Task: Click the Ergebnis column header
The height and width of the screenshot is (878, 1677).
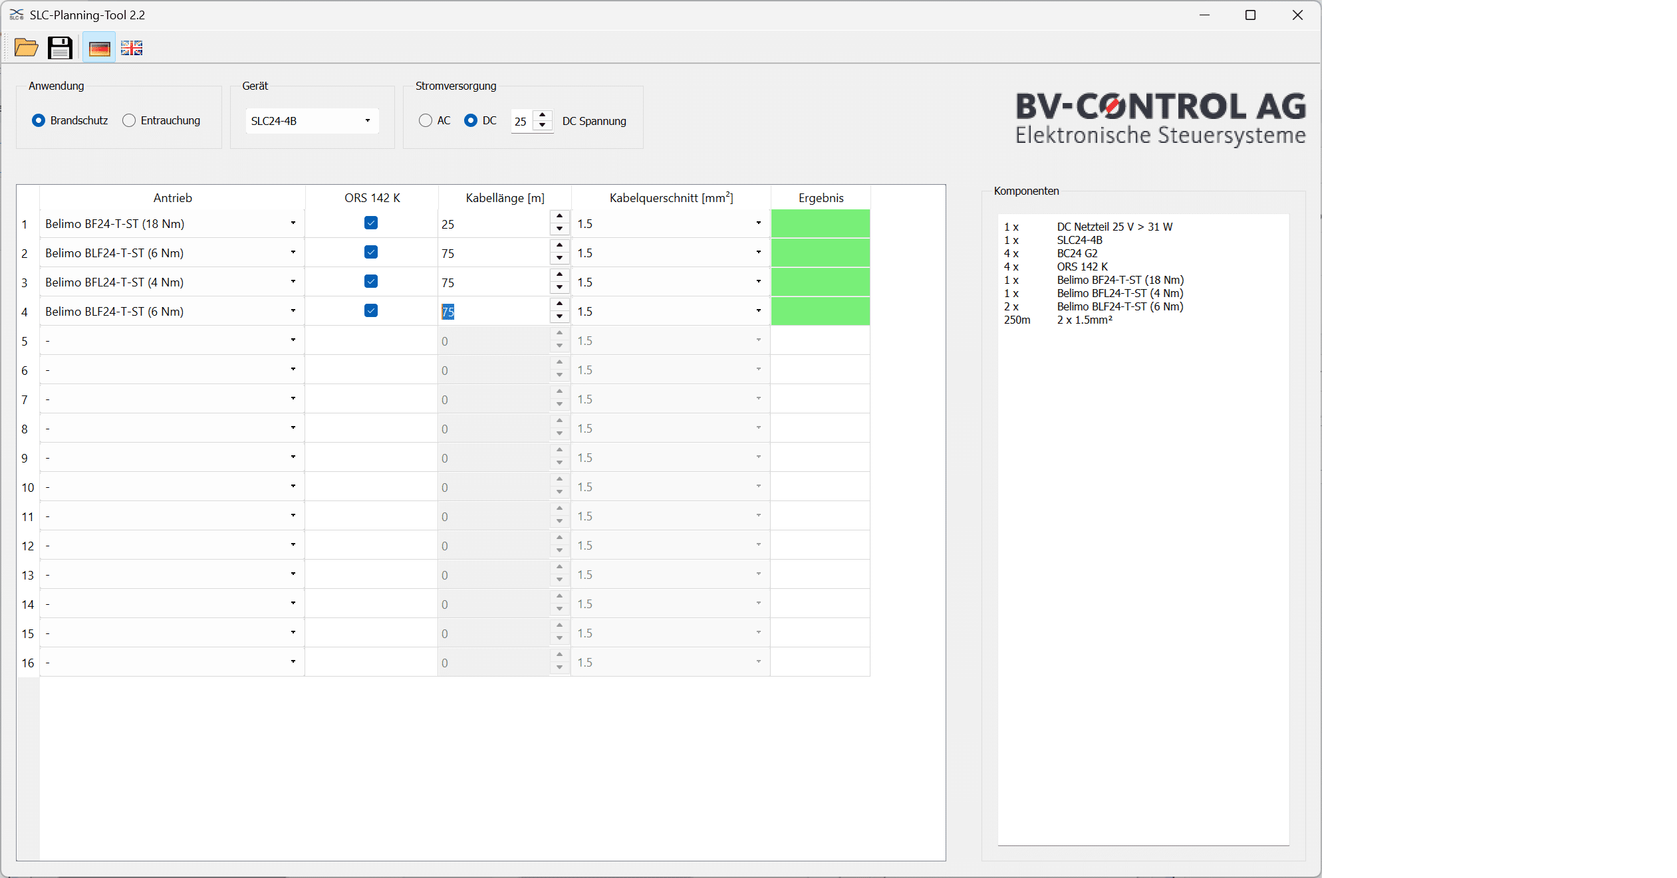Action: point(821,197)
